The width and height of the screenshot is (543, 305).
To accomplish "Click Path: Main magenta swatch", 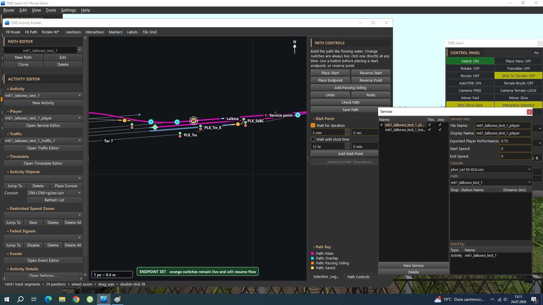I will pos(313,253).
